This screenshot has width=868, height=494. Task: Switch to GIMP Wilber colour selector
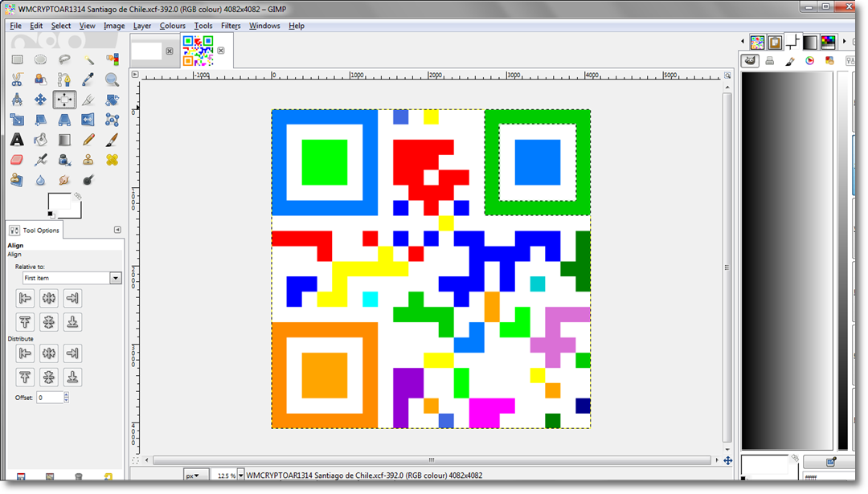[x=750, y=61]
